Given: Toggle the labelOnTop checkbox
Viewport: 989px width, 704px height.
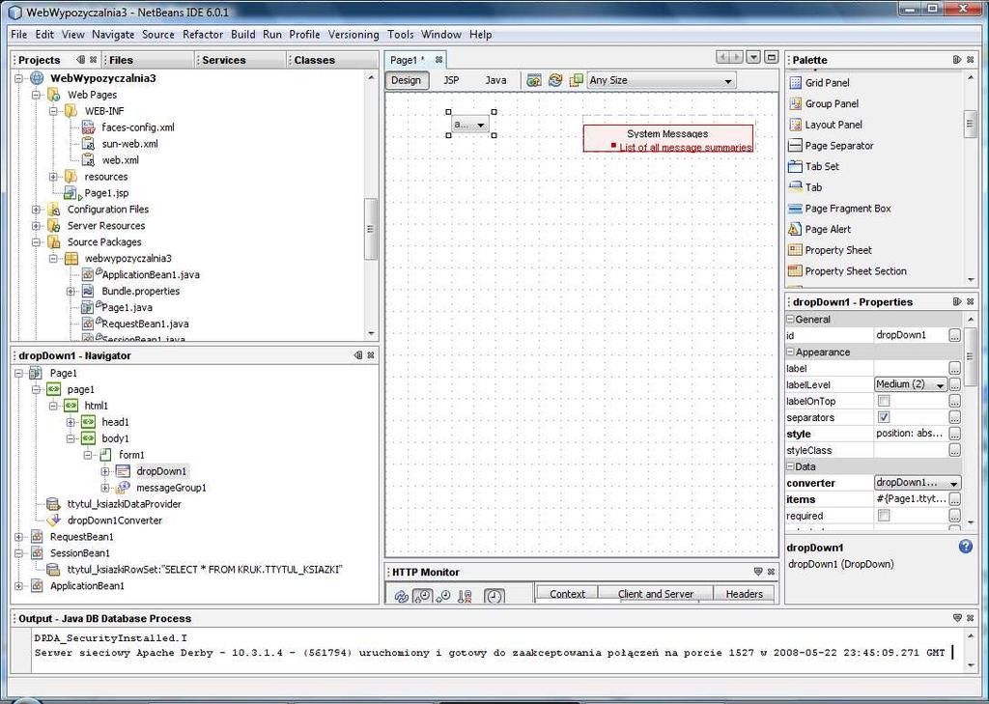Looking at the screenshot, I should click(x=884, y=401).
